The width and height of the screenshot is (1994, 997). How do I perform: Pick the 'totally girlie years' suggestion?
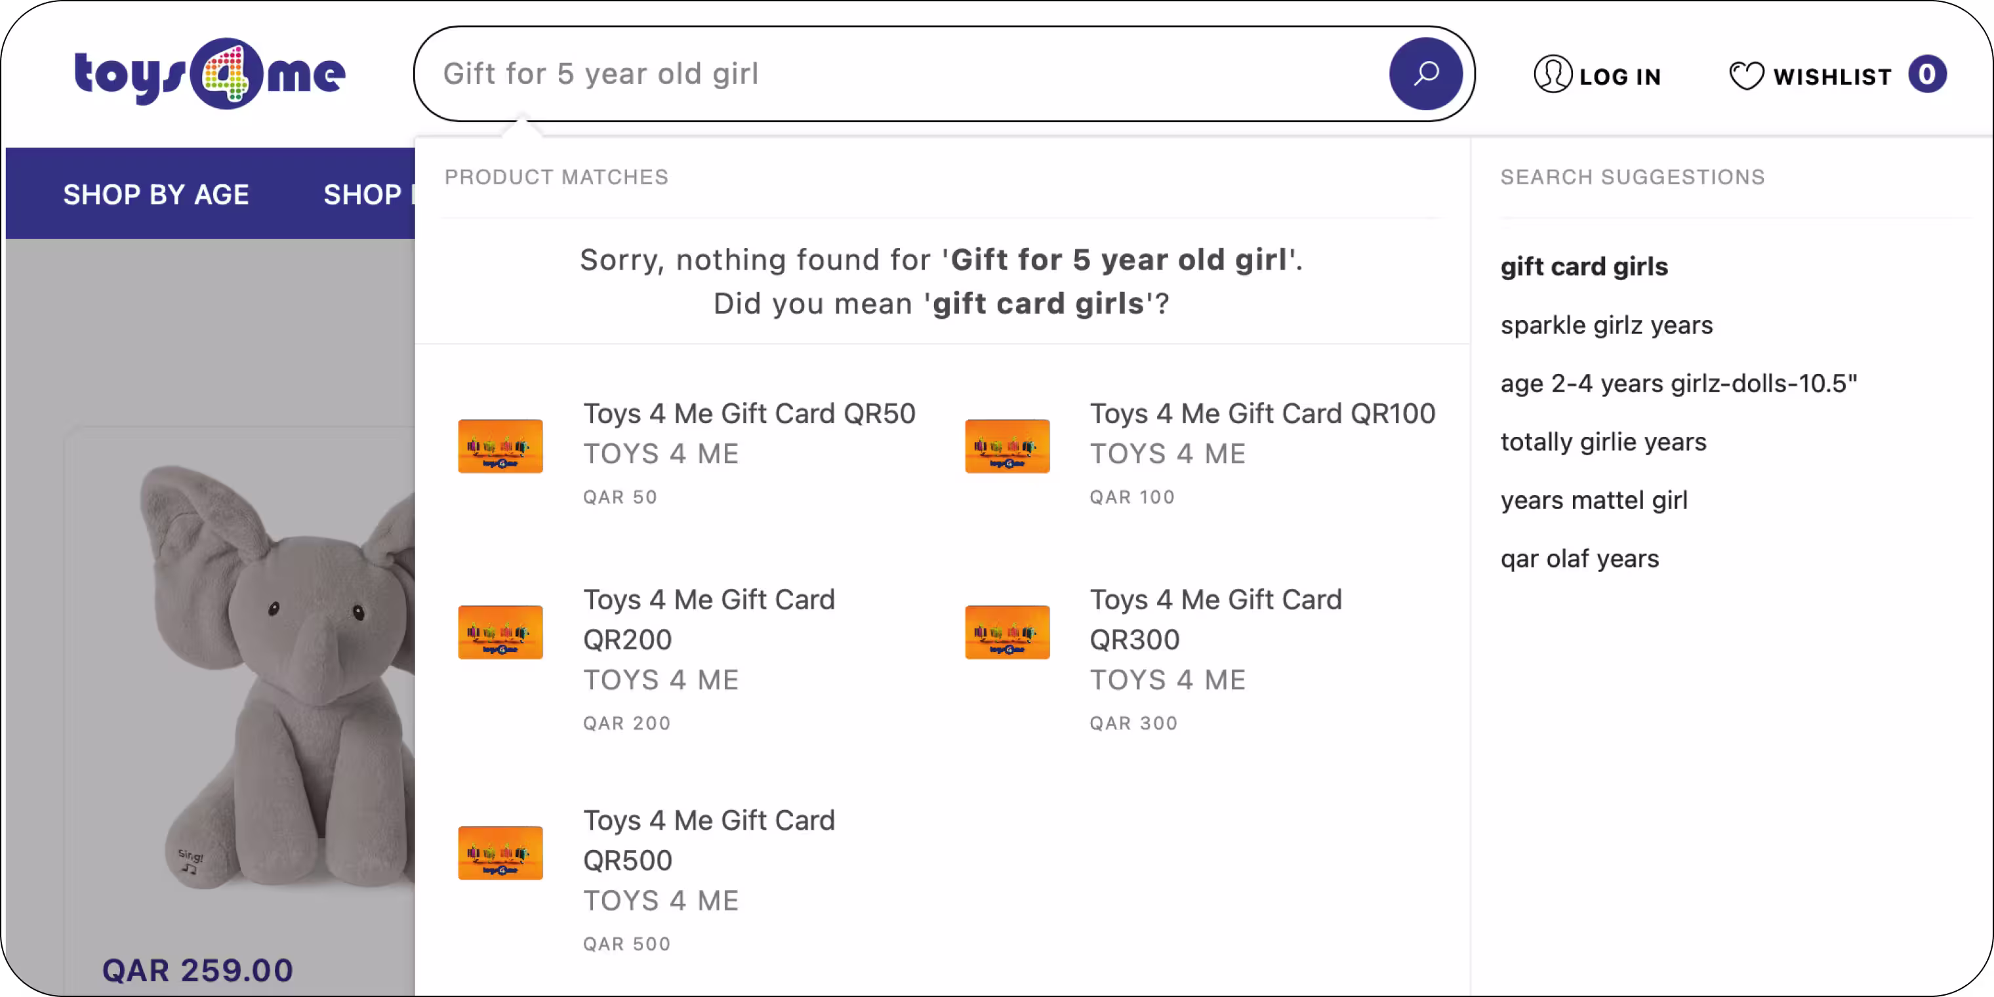[1603, 442]
